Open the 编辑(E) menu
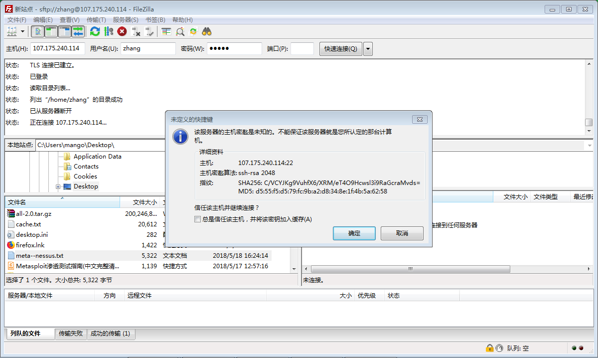This screenshot has height=358, width=598. 43,19
